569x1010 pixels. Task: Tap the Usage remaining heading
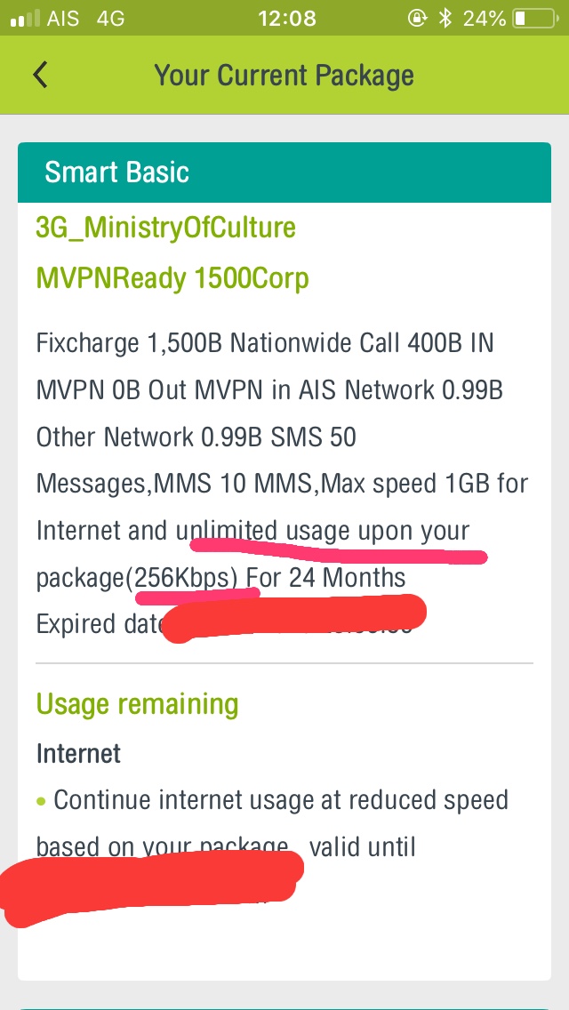coord(137,704)
